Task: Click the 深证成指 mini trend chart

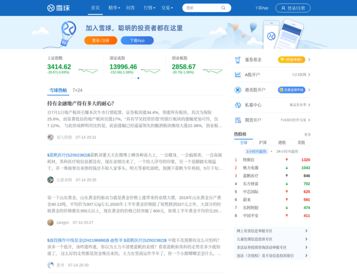Action: (x=150, y=71)
